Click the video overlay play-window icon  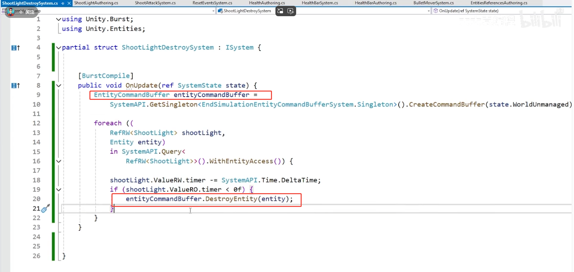[x=291, y=11]
